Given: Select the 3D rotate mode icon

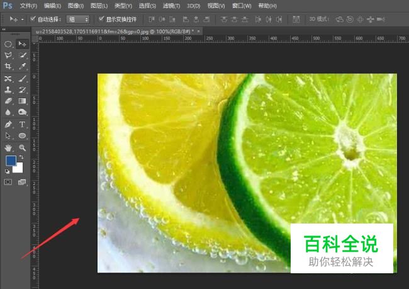Looking at the screenshot, I should tap(339, 20).
